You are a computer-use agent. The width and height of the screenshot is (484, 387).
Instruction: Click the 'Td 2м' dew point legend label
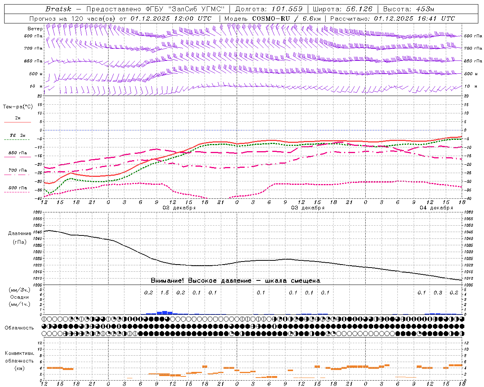(x=18, y=135)
